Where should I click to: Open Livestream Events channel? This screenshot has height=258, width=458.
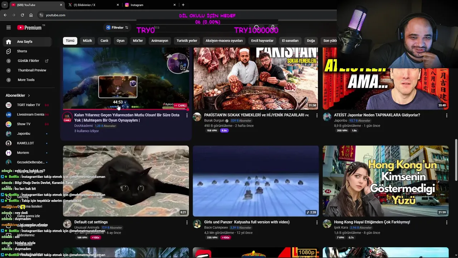[28, 115]
